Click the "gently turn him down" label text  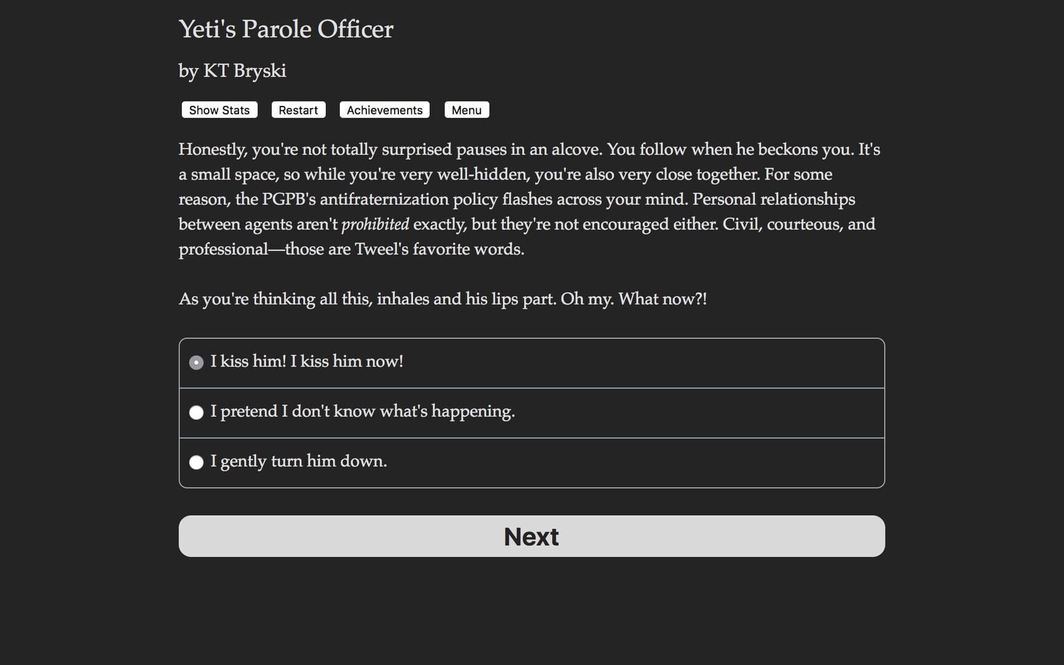pyautogui.click(x=304, y=461)
